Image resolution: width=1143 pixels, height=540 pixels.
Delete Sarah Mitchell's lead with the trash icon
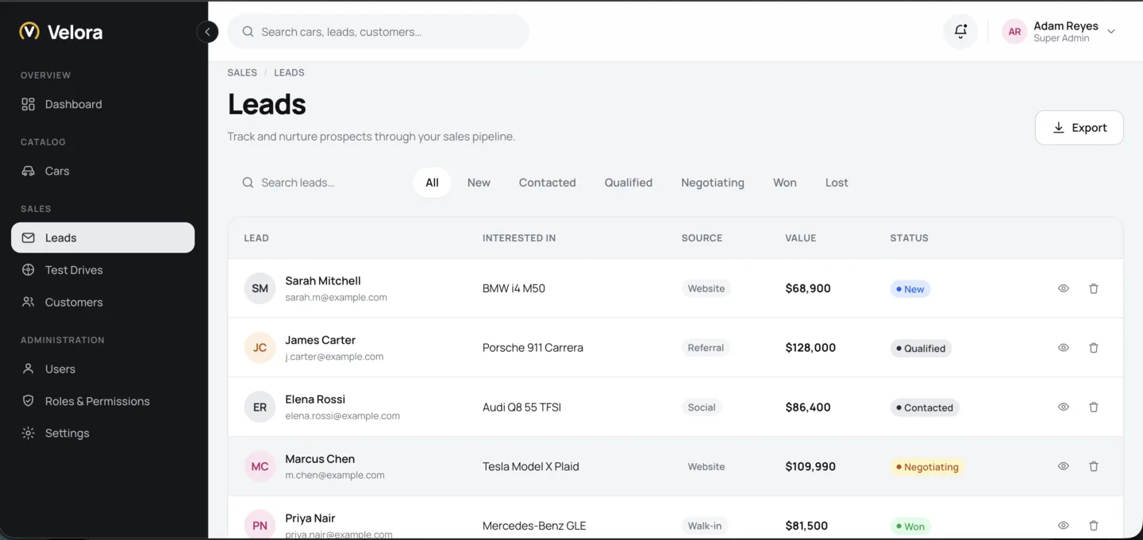point(1093,289)
